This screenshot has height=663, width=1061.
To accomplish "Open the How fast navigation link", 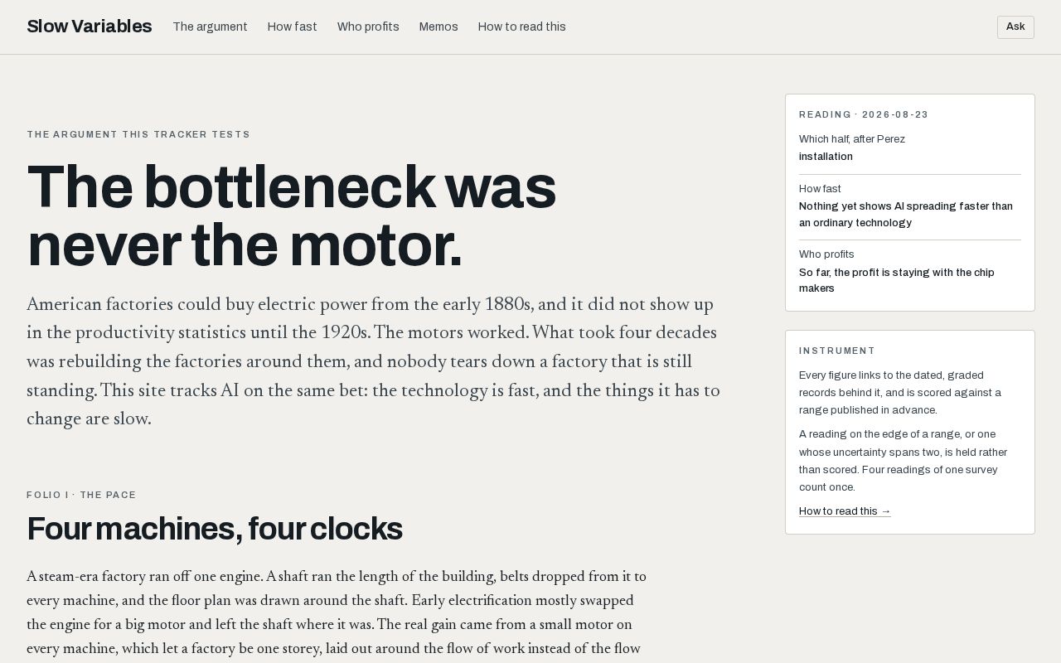I will tap(292, 27).
